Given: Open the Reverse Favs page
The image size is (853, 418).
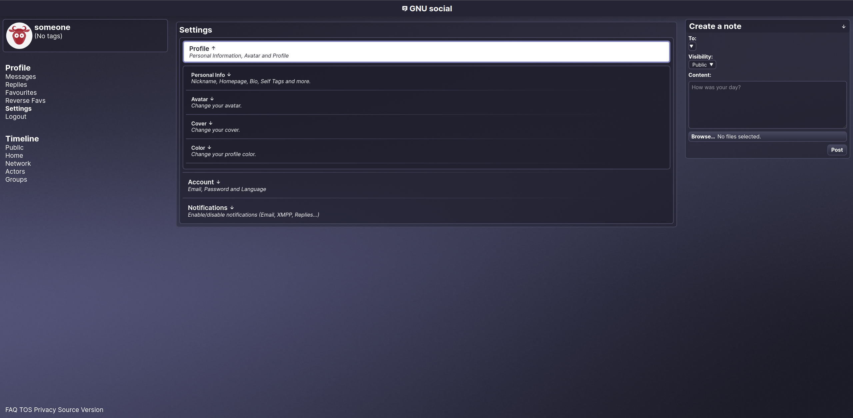Looking at the screenshot, I should coord(25,101).
